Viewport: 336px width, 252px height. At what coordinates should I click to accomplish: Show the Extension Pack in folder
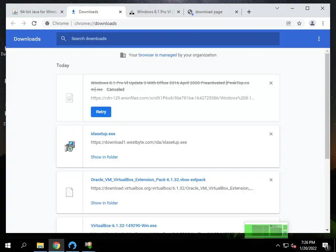[x=104, y=203]
